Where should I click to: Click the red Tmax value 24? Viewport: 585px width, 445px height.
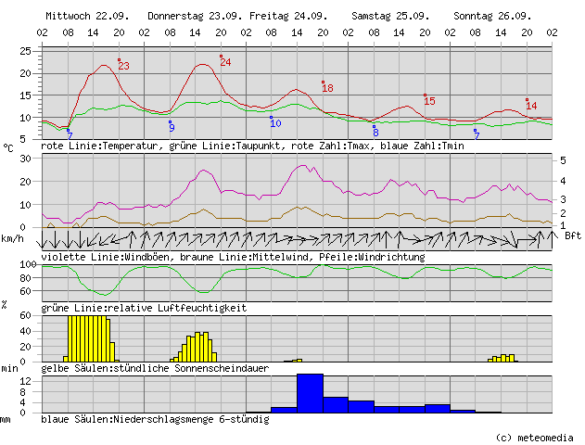pos(225,62)
